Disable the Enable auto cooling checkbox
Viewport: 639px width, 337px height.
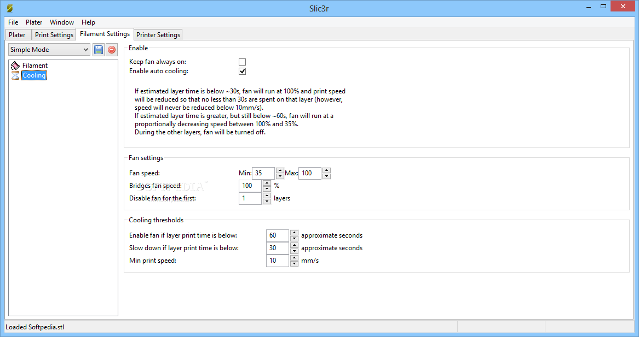coord(242,71)
